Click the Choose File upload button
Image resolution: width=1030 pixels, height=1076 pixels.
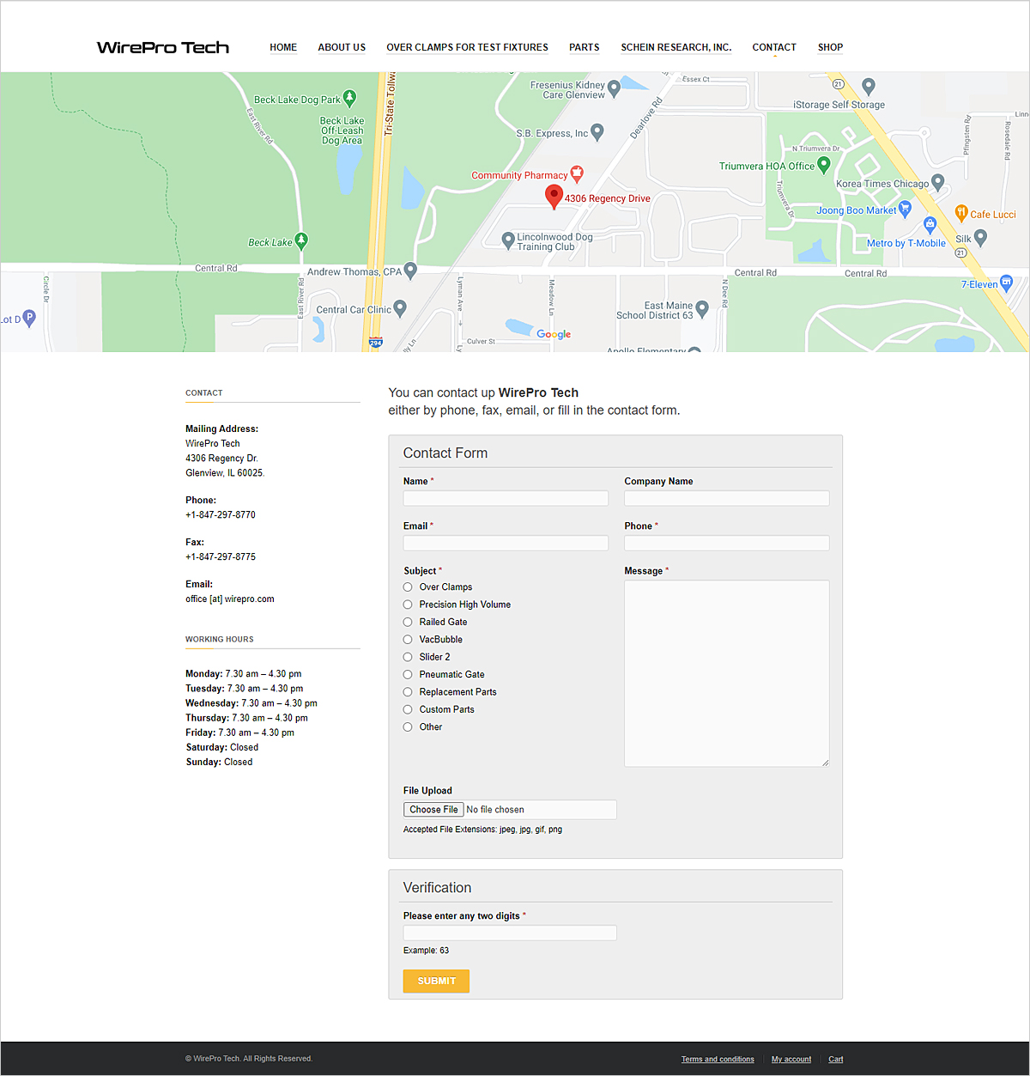tap(433, 810)
